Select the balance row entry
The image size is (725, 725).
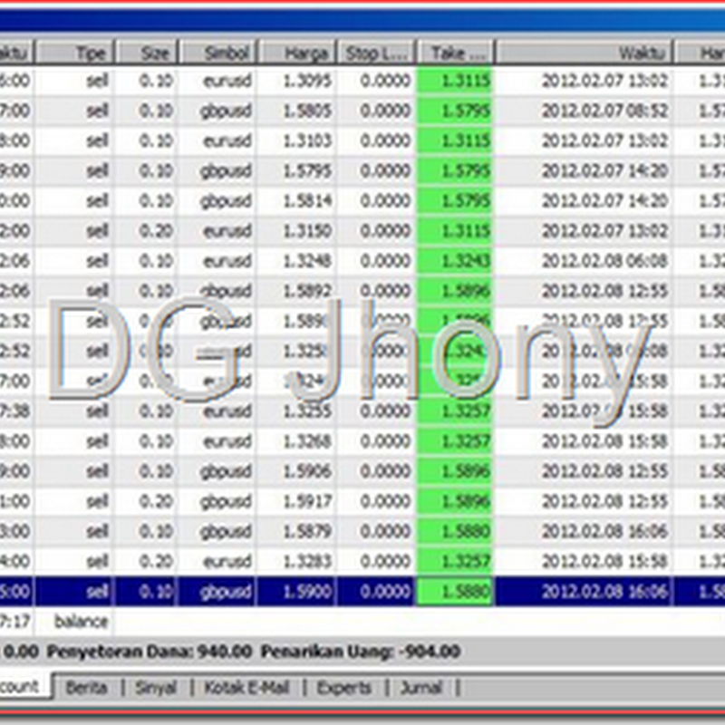(x=81, y=622)
